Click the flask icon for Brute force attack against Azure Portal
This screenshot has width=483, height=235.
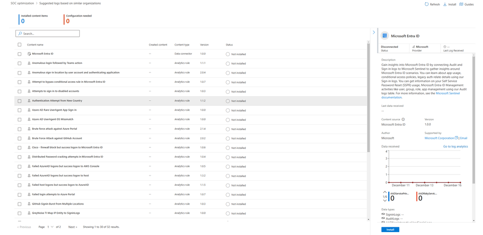point(29,129)
